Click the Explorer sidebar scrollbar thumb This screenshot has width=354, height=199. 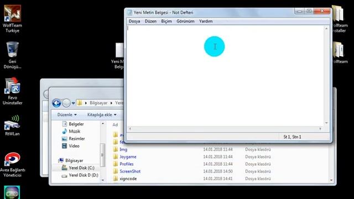103,155
